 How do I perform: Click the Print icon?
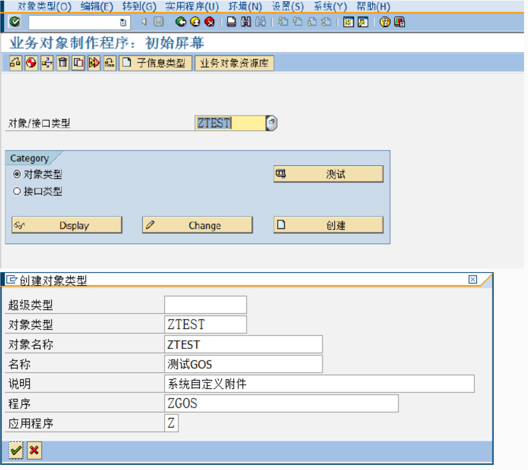point(231,22)
